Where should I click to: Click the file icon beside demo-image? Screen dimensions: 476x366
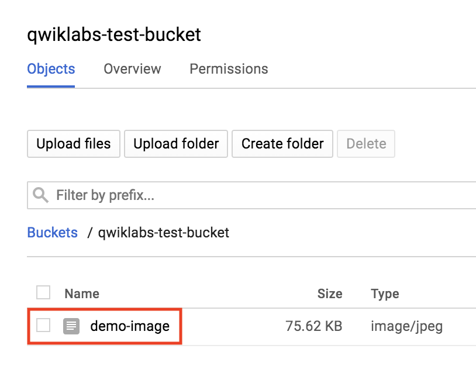coord(71,326)
